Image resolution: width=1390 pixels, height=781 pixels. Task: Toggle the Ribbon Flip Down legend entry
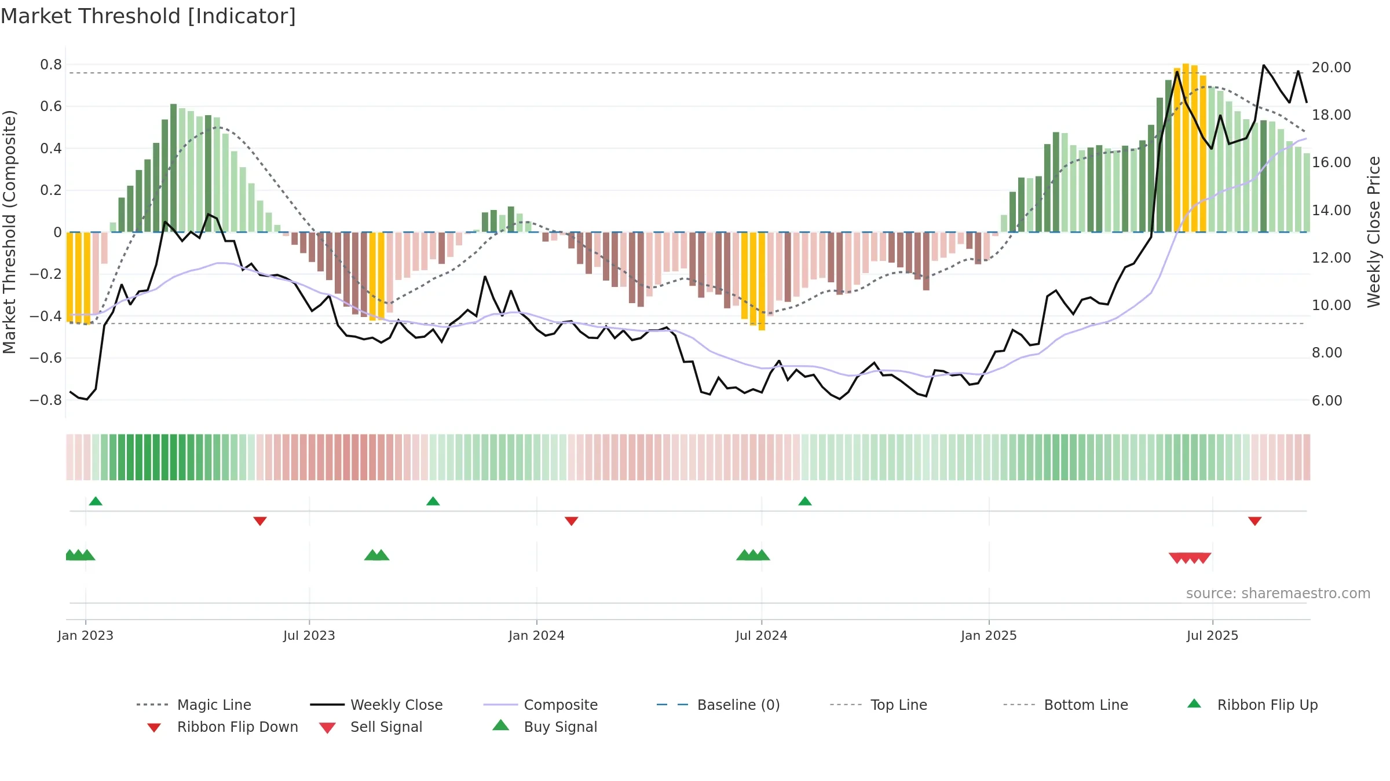point(222,727)
